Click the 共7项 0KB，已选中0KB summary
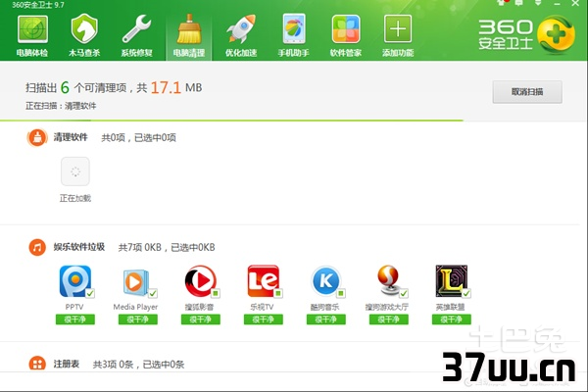The width and height of the screenshot is (588, 392). (167, 248)
